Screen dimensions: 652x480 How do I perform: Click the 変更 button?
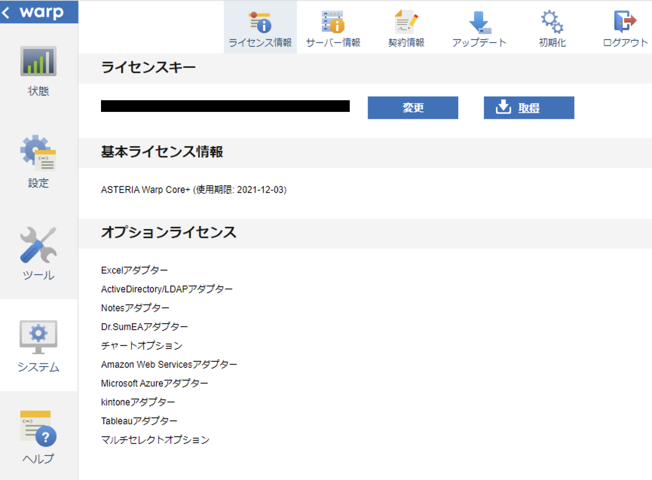point(413,108)
